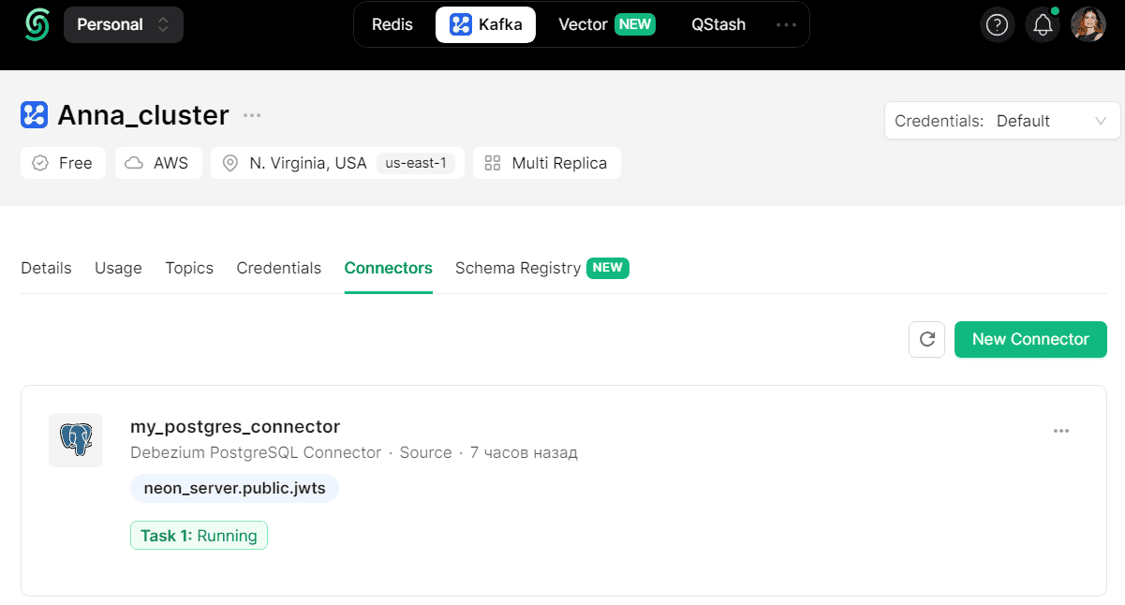Go to the QStash product tab
The image size is (1125, 605).
click(718, 24)
